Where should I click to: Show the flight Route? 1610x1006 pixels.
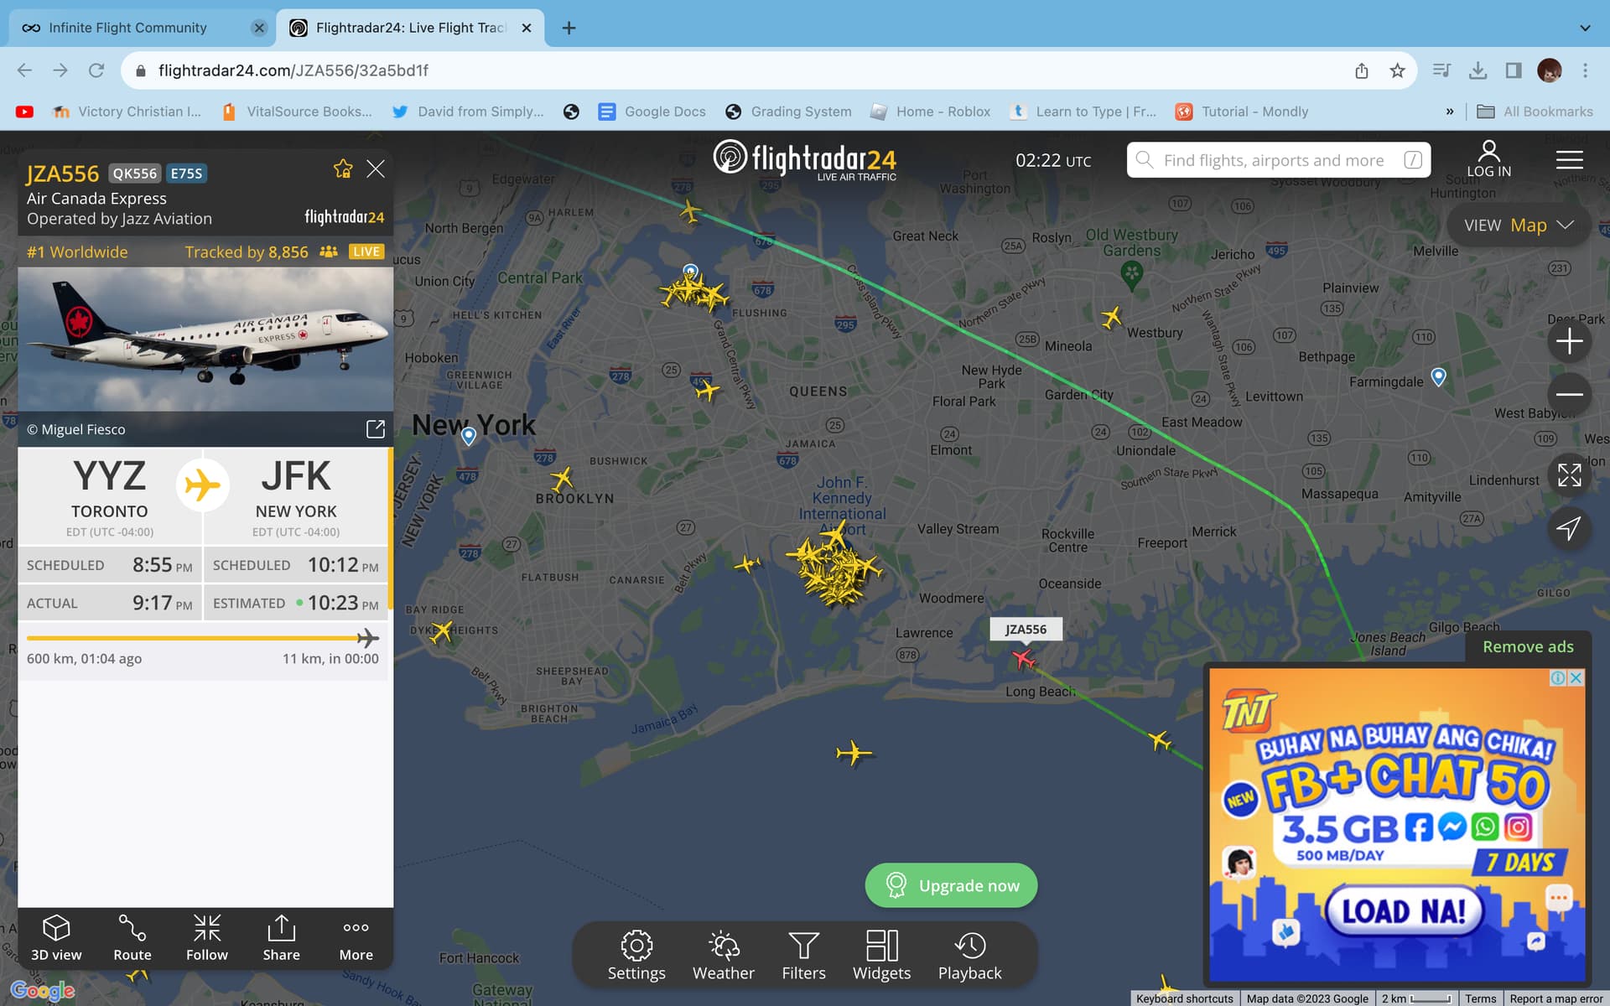pos(132,938)
